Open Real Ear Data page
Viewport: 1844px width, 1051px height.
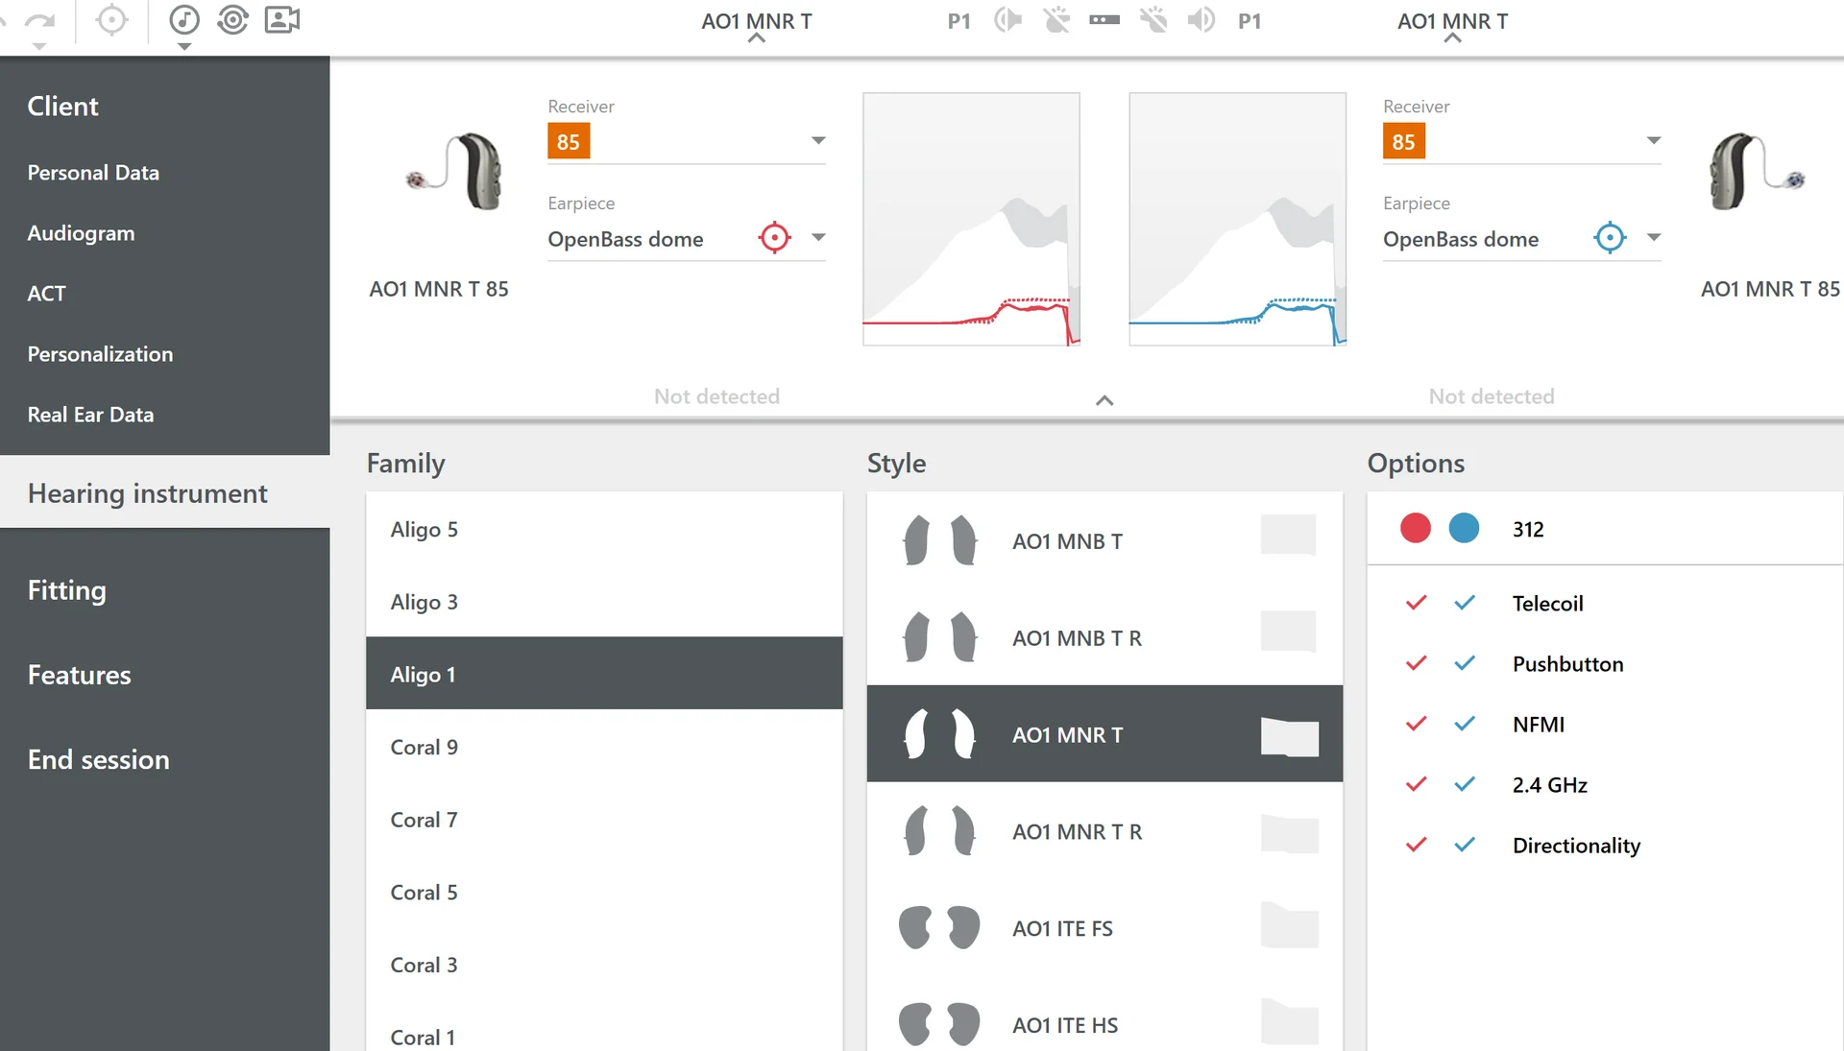[90, 415]
